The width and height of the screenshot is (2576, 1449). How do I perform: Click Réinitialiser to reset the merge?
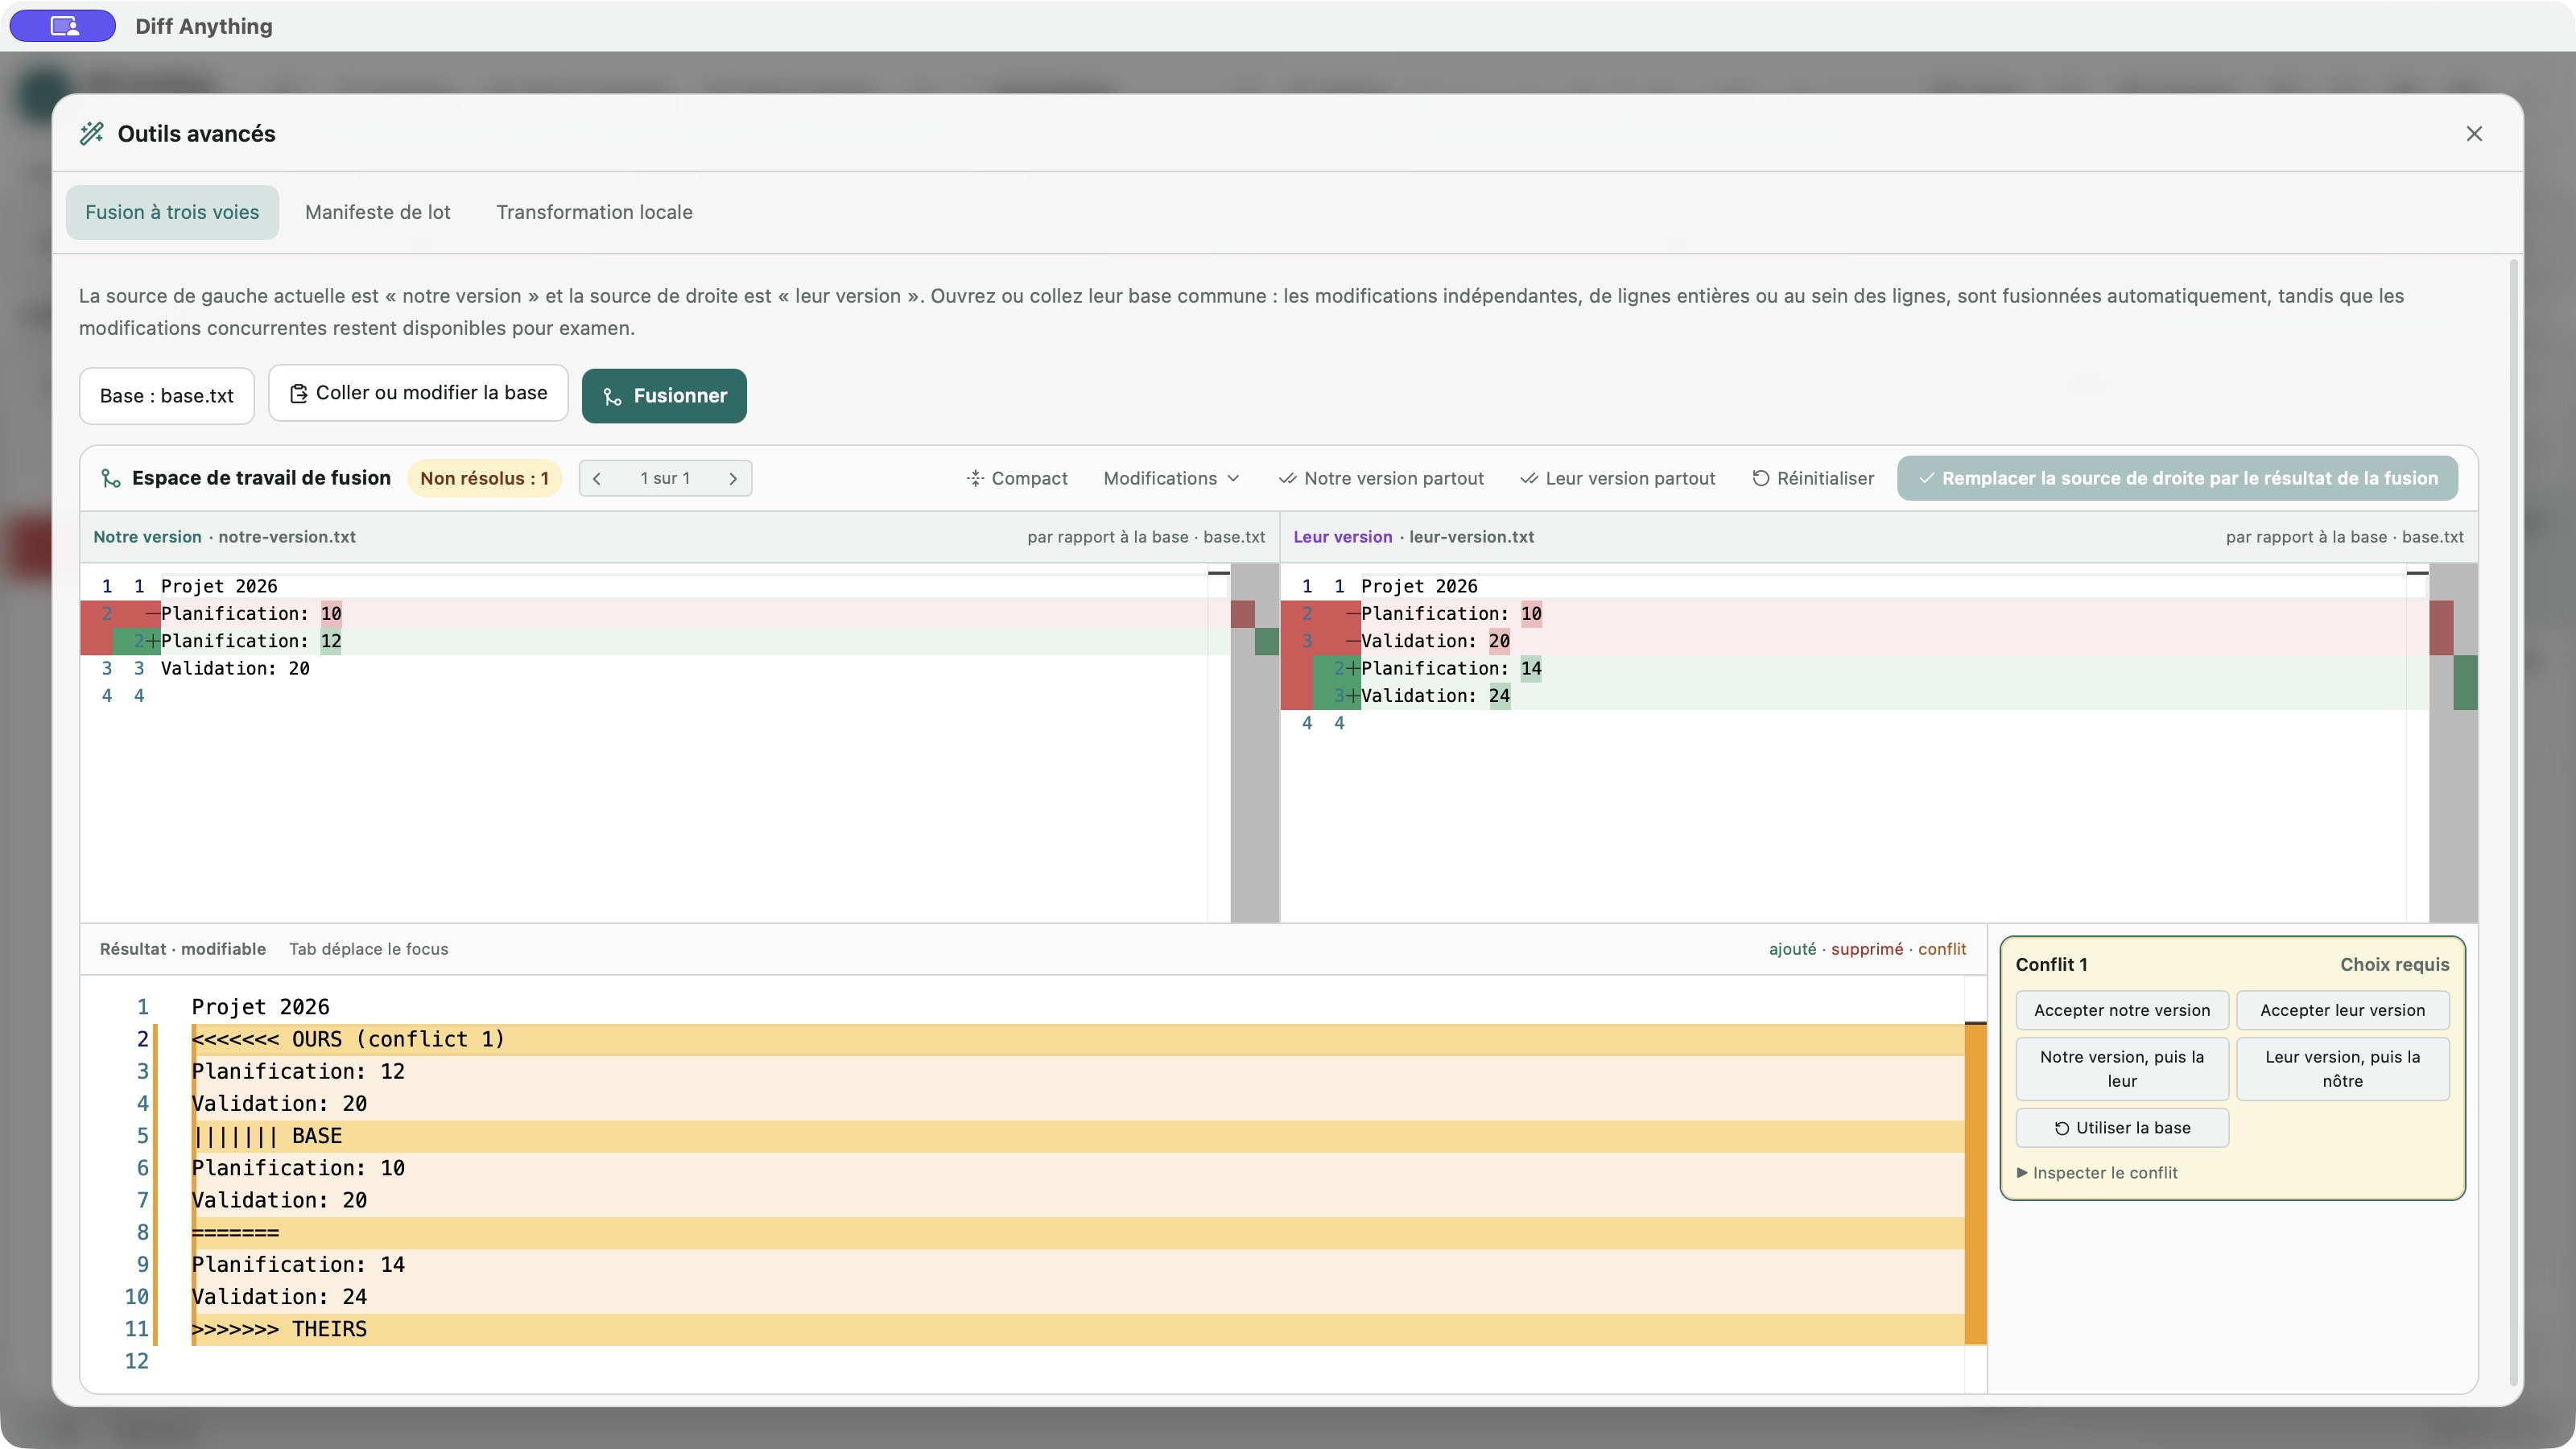pos(1813,479)
